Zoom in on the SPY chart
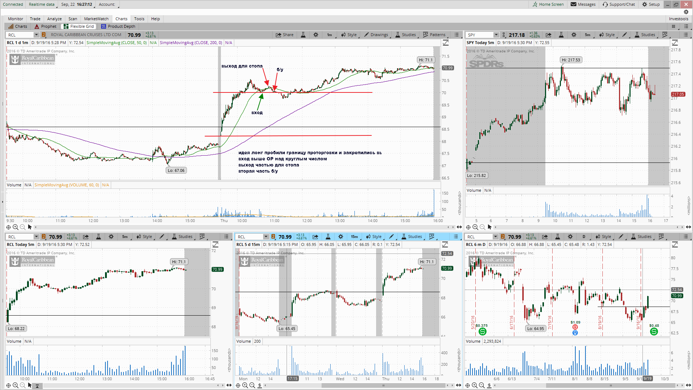The height and width of the screenshot is (390, 693). pos(475,227)
